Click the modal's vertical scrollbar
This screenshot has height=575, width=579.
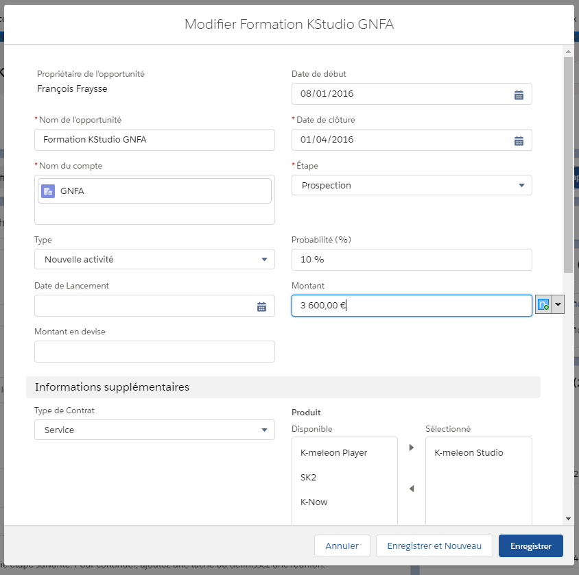point(567,164)
